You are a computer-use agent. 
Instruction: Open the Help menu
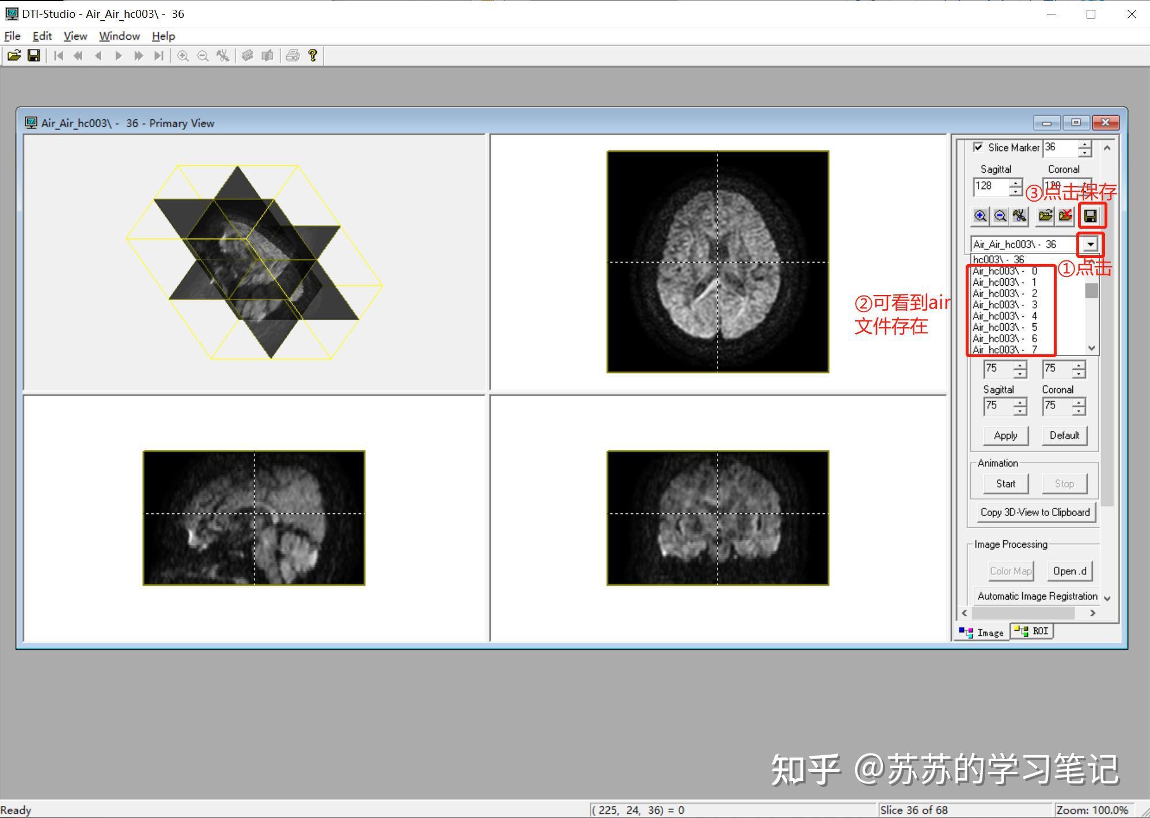click(163, 36)
